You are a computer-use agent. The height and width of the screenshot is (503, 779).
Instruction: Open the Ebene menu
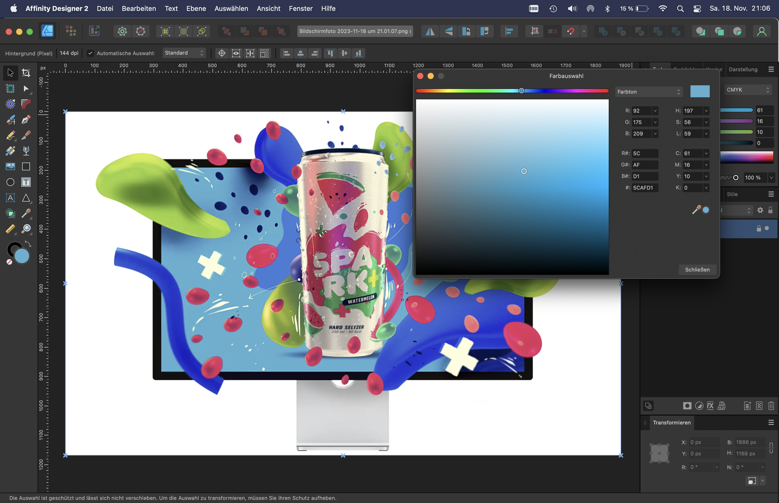pos(196,9)
